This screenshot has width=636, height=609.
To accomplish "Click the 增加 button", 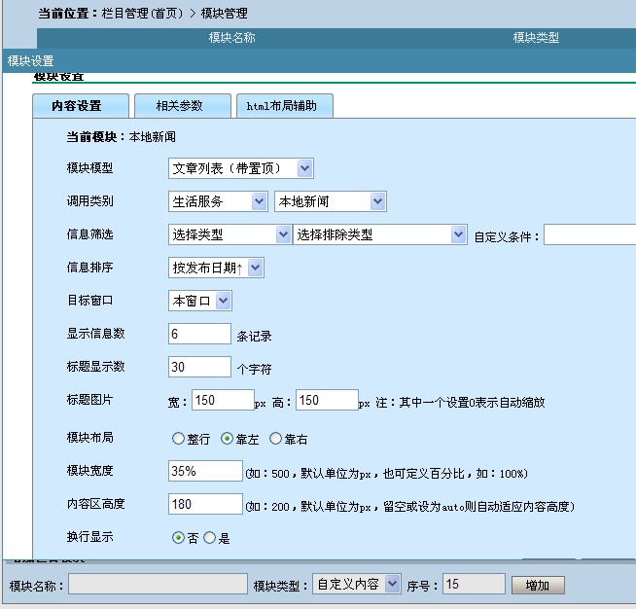I will pyautogui.click(x=537, y=585).
